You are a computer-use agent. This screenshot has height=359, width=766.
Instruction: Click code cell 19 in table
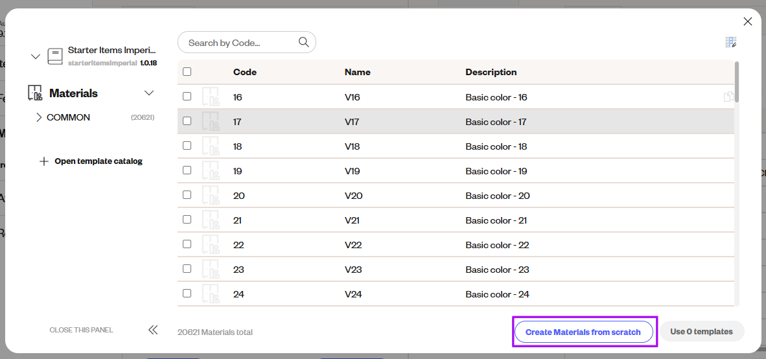coord(237,170)
